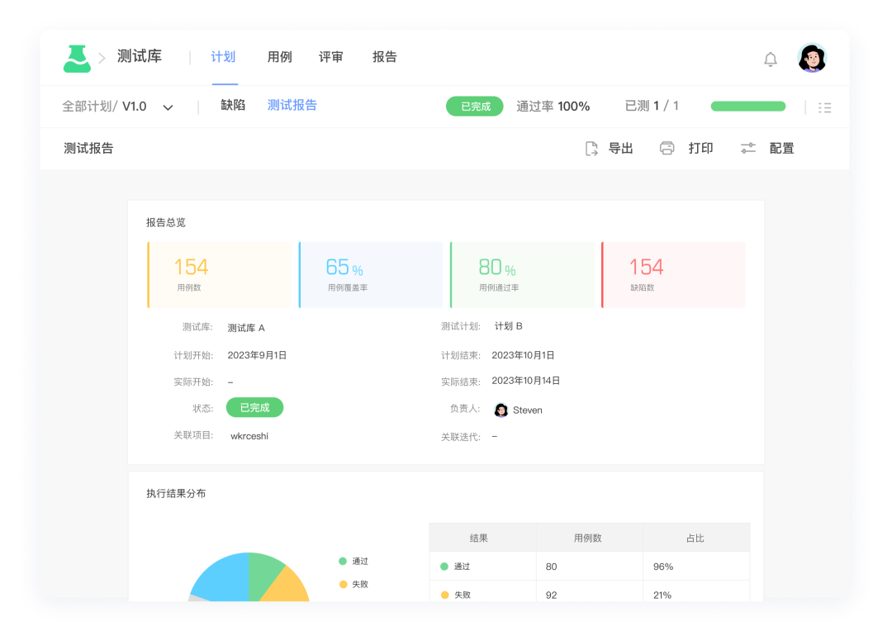The width and height of the screenshot is (892, 626).
Task: Click the green 通过 legend dot
Action: [x=343, y=562]
